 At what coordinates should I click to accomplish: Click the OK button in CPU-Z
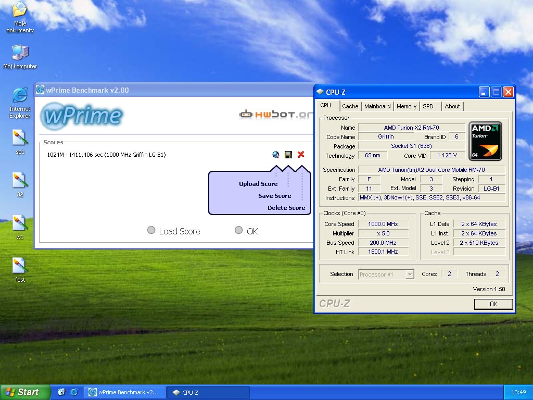pyautogui.click(x=493, y=304)
